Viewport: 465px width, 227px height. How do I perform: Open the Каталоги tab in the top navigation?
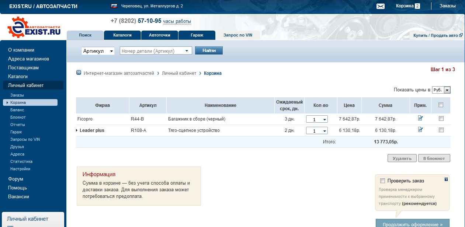click(122, 35)
